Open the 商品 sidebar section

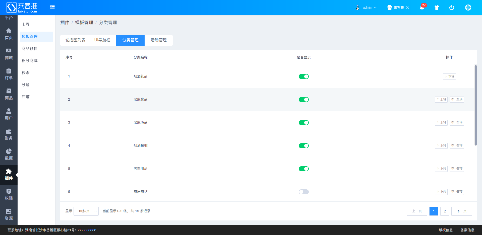[x=9, y=94]
